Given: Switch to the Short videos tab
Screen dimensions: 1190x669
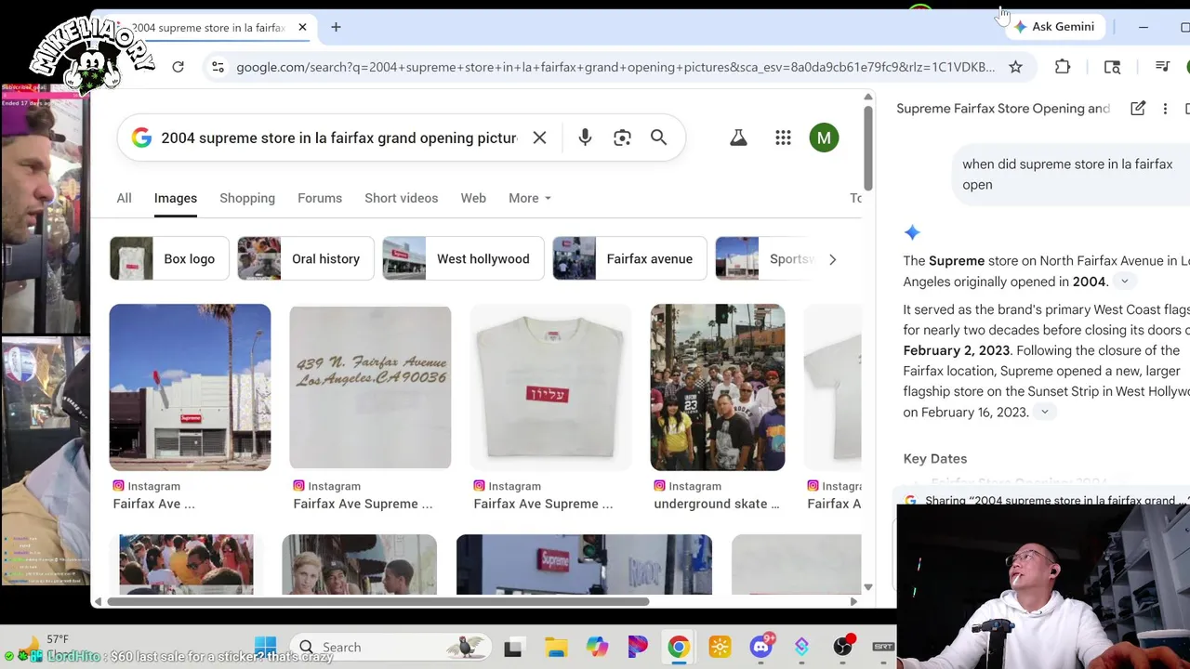Looking at the screenshot, I should pyautogui.click(x=402, y=198).
